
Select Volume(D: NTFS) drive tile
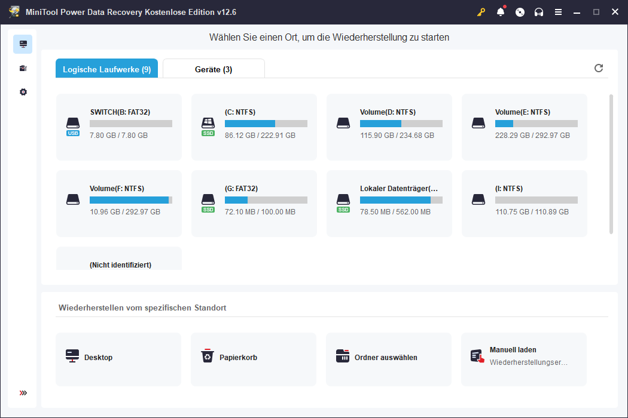click(389, 127)
